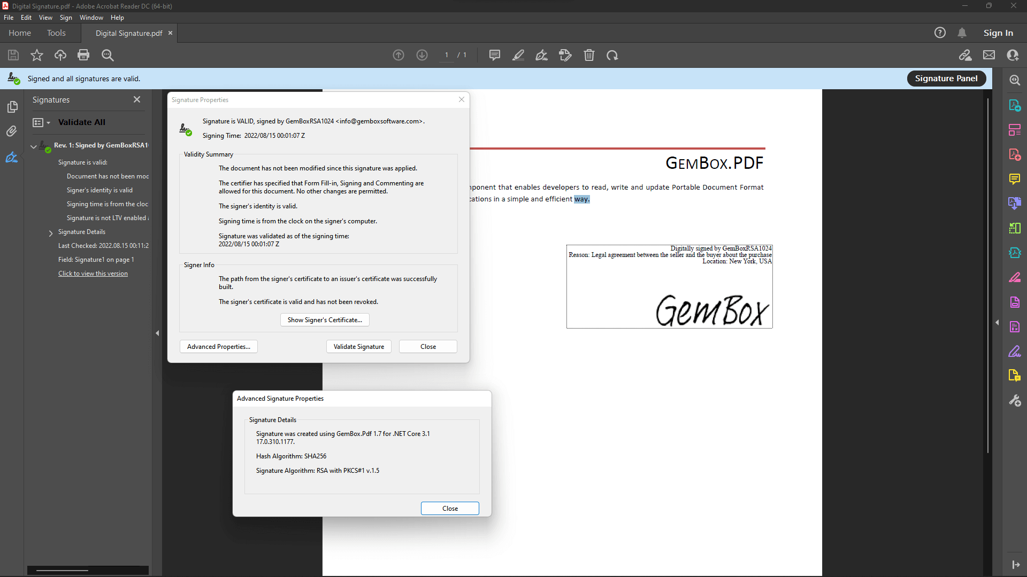Collapse the Rev. 1 signature tree node

click(x=34, y=146)
